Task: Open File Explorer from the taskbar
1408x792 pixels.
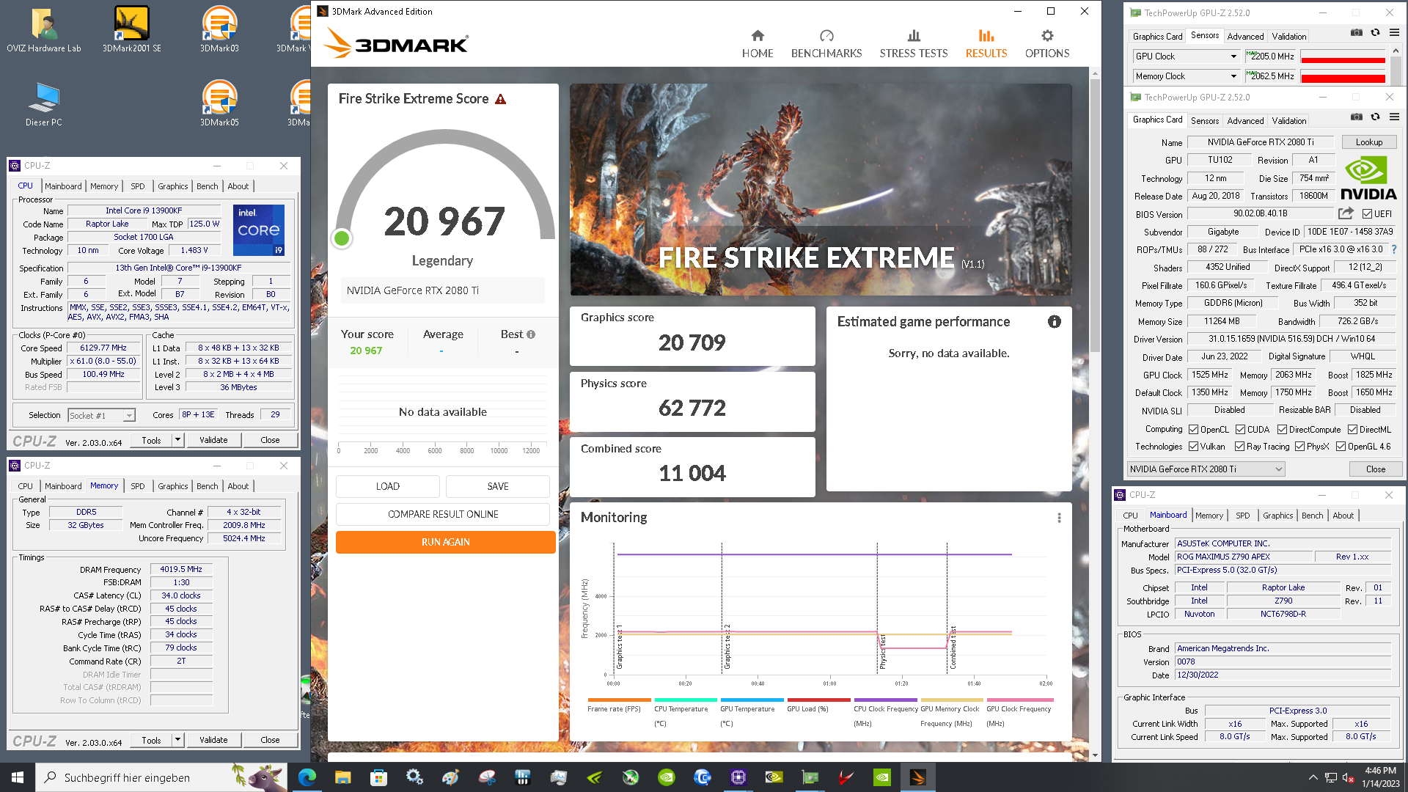Action: [342, 777]
